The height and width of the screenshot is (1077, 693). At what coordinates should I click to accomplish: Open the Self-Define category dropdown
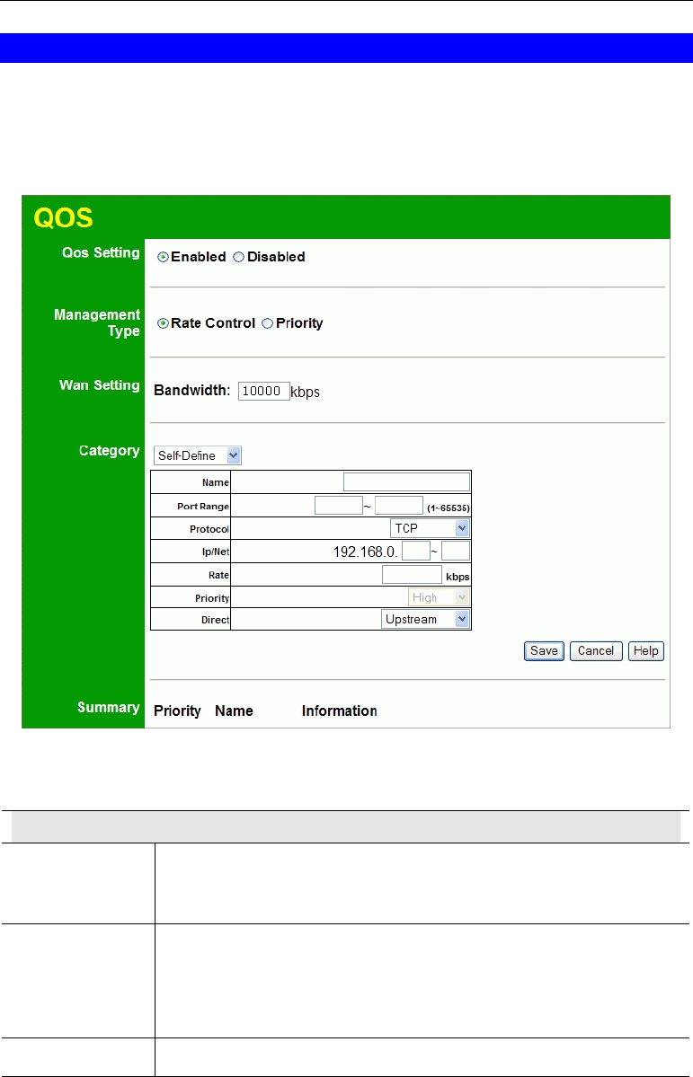click(198, 455)
